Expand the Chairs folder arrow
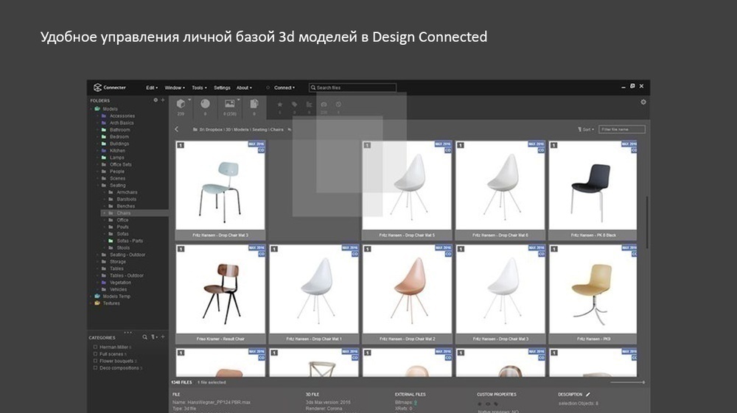737x413 pixels. 105,213
